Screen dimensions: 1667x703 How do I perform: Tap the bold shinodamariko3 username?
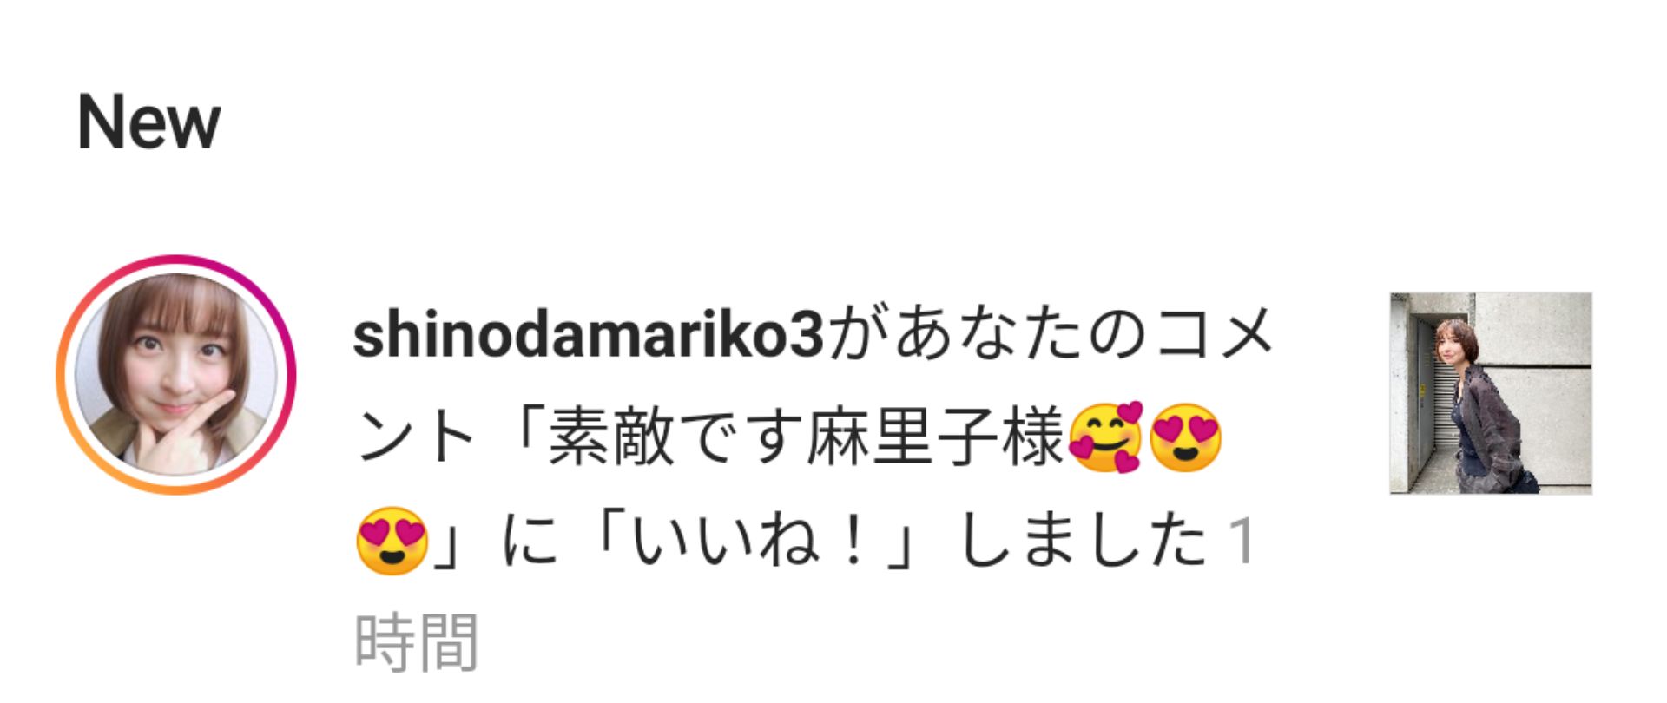pyautogui.click(x=588, y=335)
